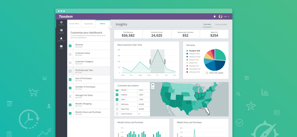Zoom in on the map
Viewport: 297px width, 137px height.
click(153, 85)
